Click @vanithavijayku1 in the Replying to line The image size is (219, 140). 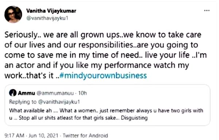(59, 102)
